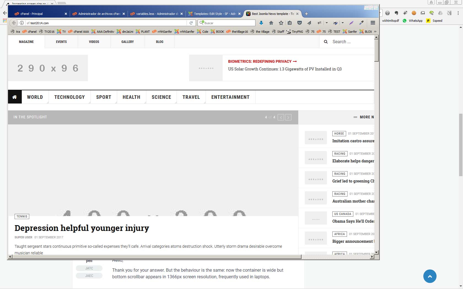Open the HEALTH category

point(131,97)
